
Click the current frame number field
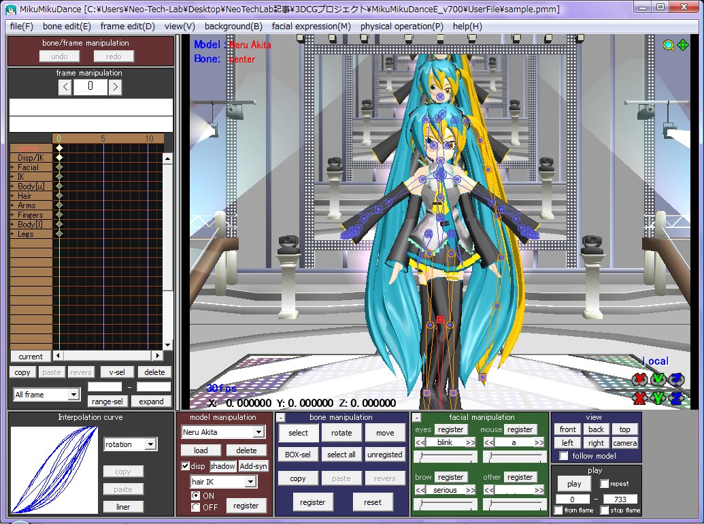[x=90, y=86]
